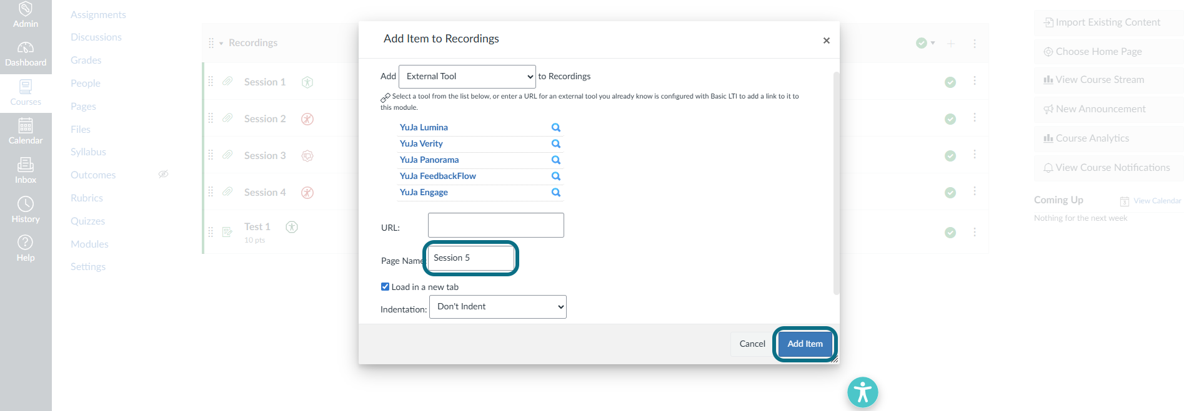Click Session 2 accessibility indicator icon

point(307,119)
